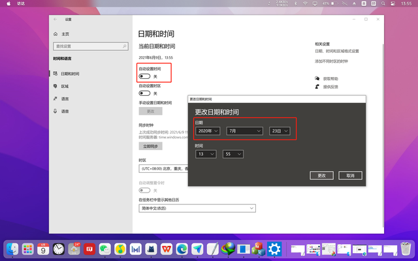Click the 提供反馈 link

click(x=330, y=87)
